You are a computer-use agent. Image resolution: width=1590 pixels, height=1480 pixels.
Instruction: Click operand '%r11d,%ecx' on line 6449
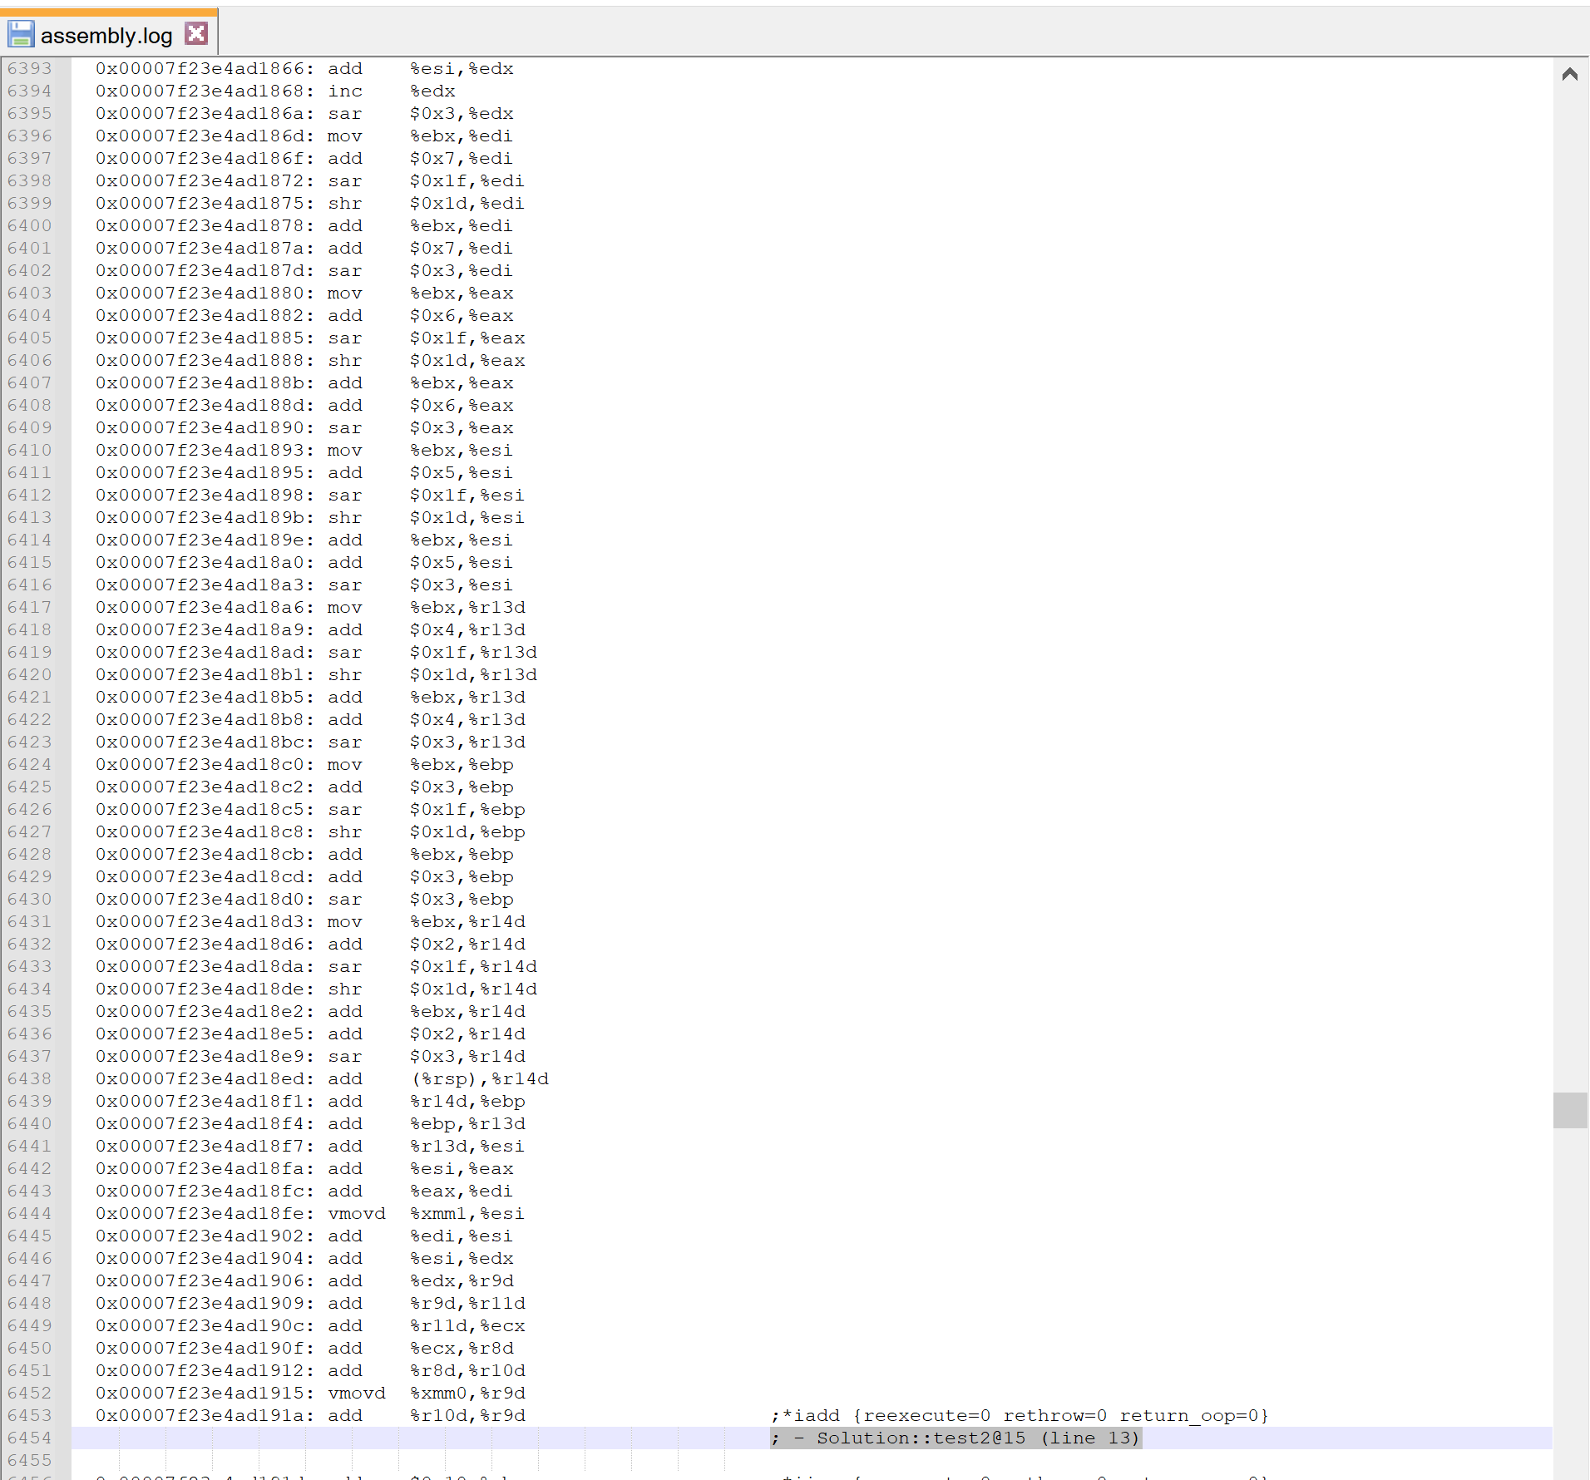(467, 1325)
